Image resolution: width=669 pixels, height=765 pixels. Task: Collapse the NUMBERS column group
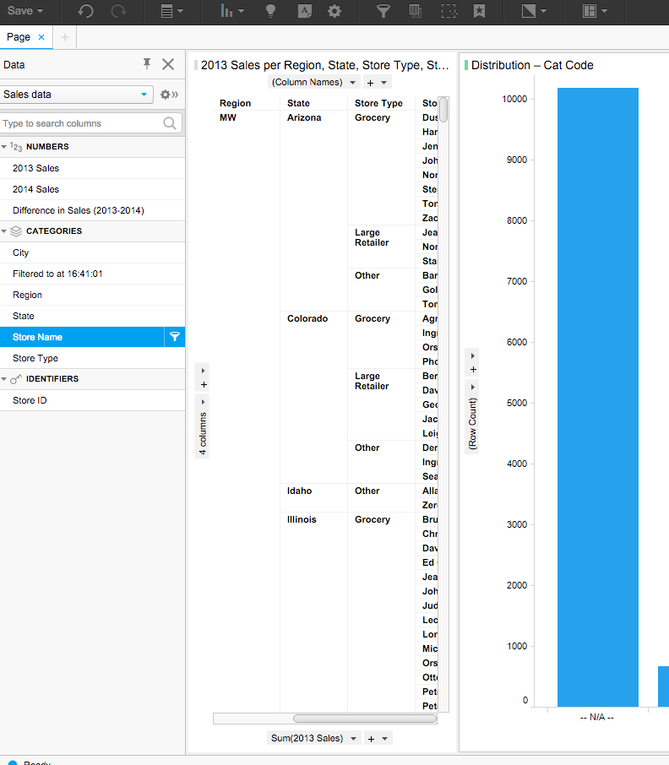pos(4,147)
